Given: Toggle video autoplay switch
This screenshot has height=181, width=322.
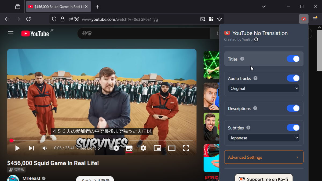Looking at the screenshot, I should tap(115, 148).
